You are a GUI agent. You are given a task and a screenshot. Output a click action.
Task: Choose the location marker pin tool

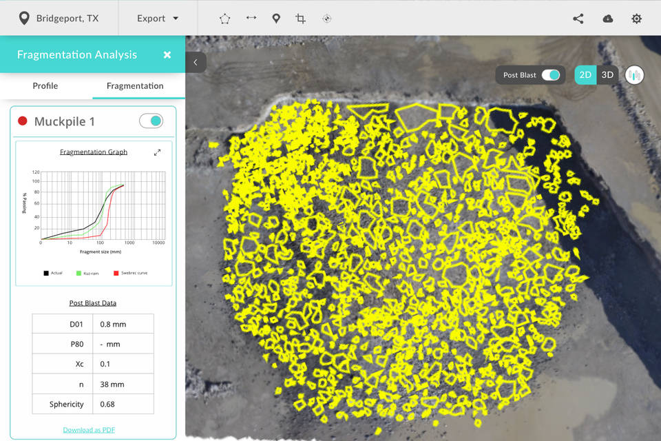(276, 19)
